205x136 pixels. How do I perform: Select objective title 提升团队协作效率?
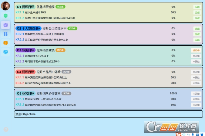tap(49, 93)
